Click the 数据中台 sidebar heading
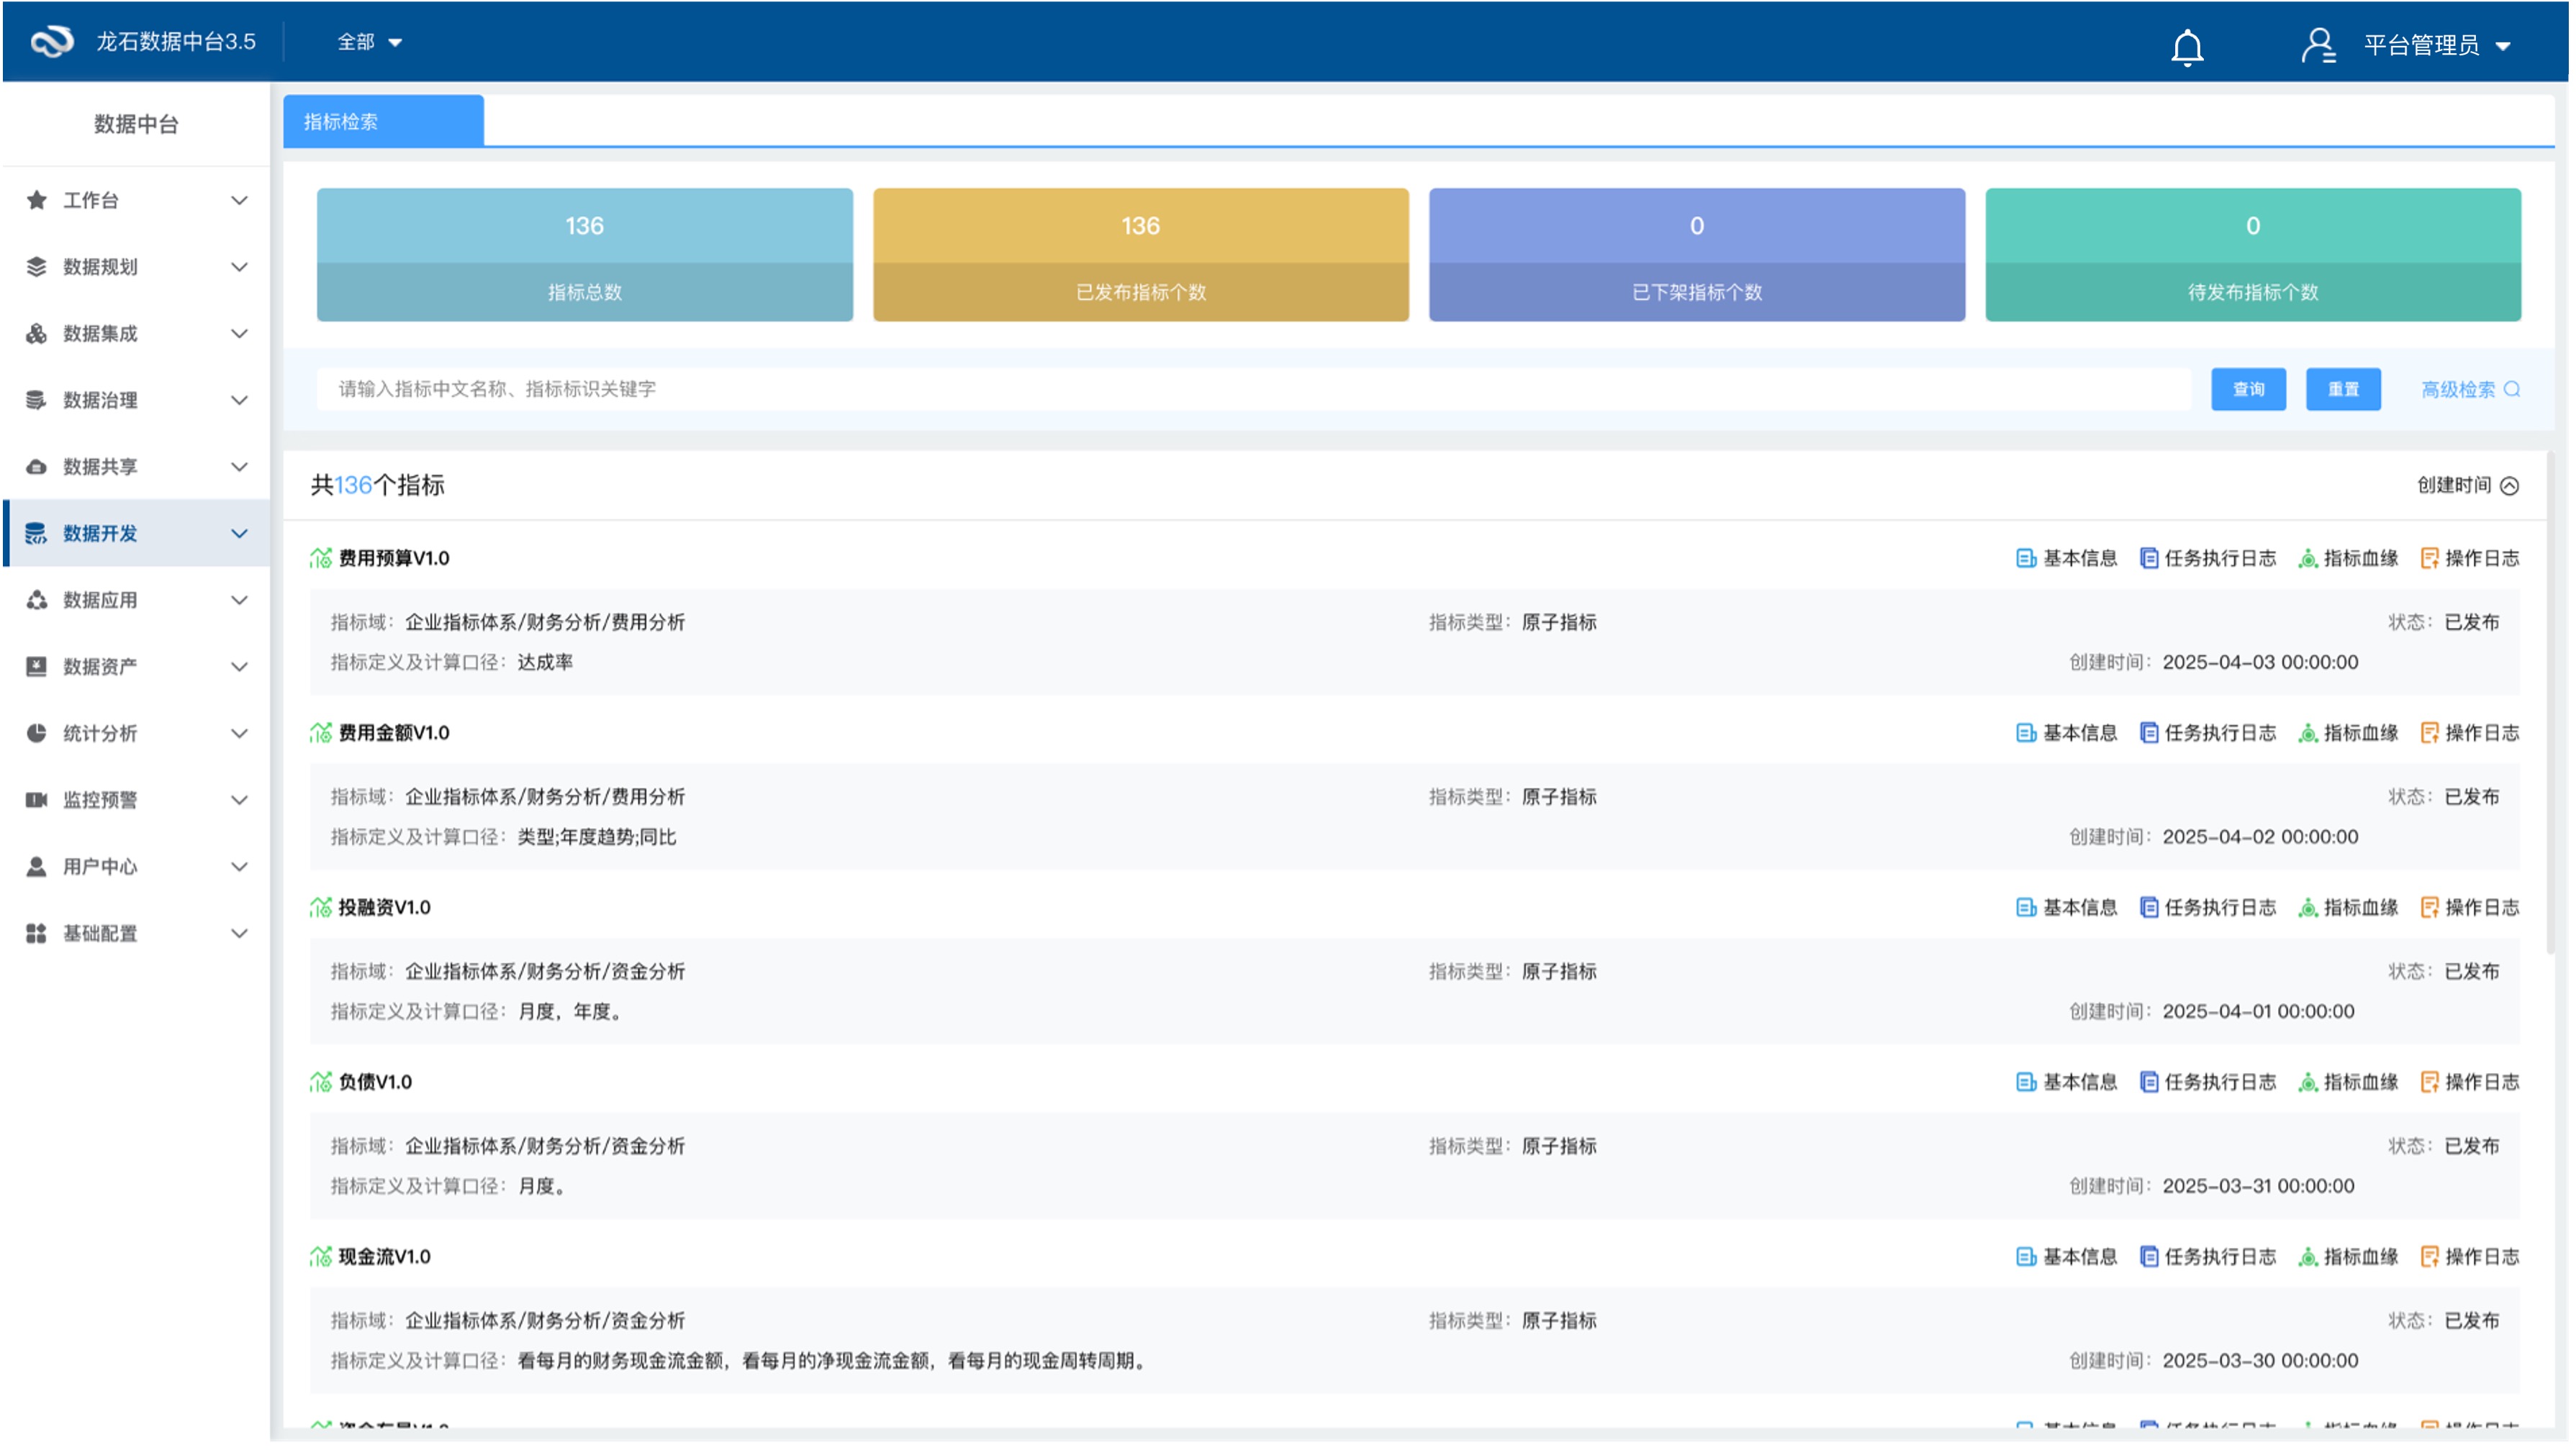 [x=136, y=124]
